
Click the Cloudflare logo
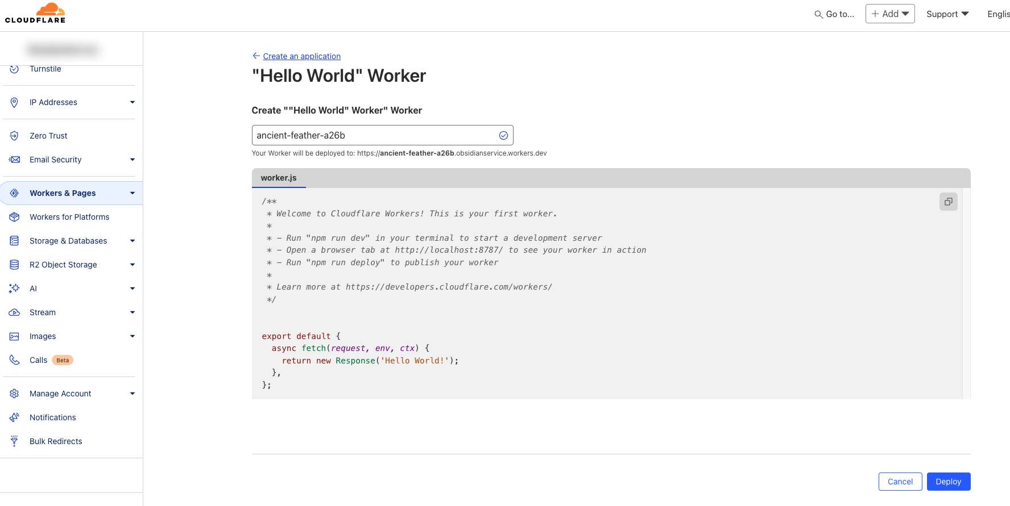click(x=35, y=13)
